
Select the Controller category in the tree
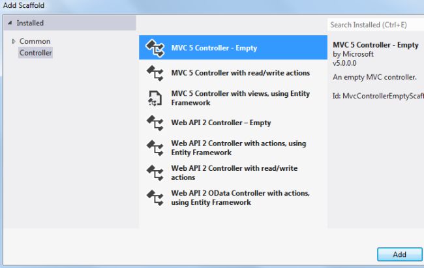(x=36, y=52)
